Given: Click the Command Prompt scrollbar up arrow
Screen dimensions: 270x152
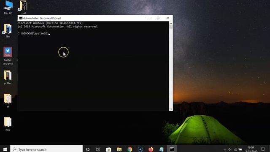Looking at the screenshot, I should 171,23.
